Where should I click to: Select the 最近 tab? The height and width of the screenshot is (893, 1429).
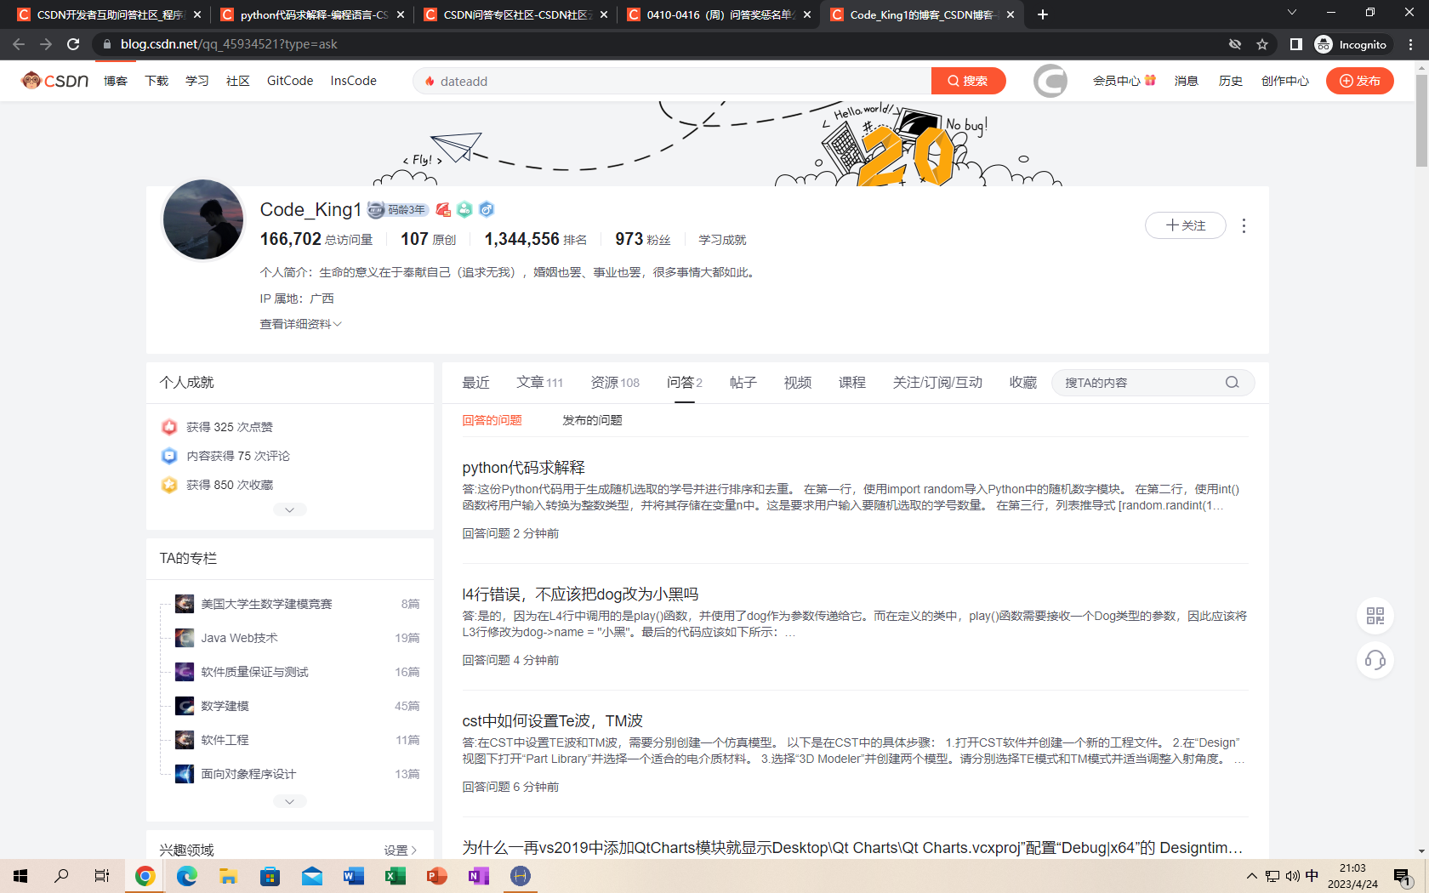475,383
